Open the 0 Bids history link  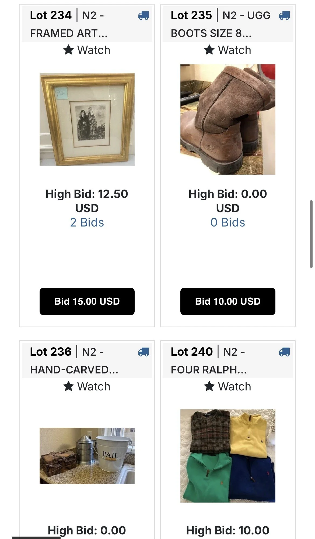point(228,222)
